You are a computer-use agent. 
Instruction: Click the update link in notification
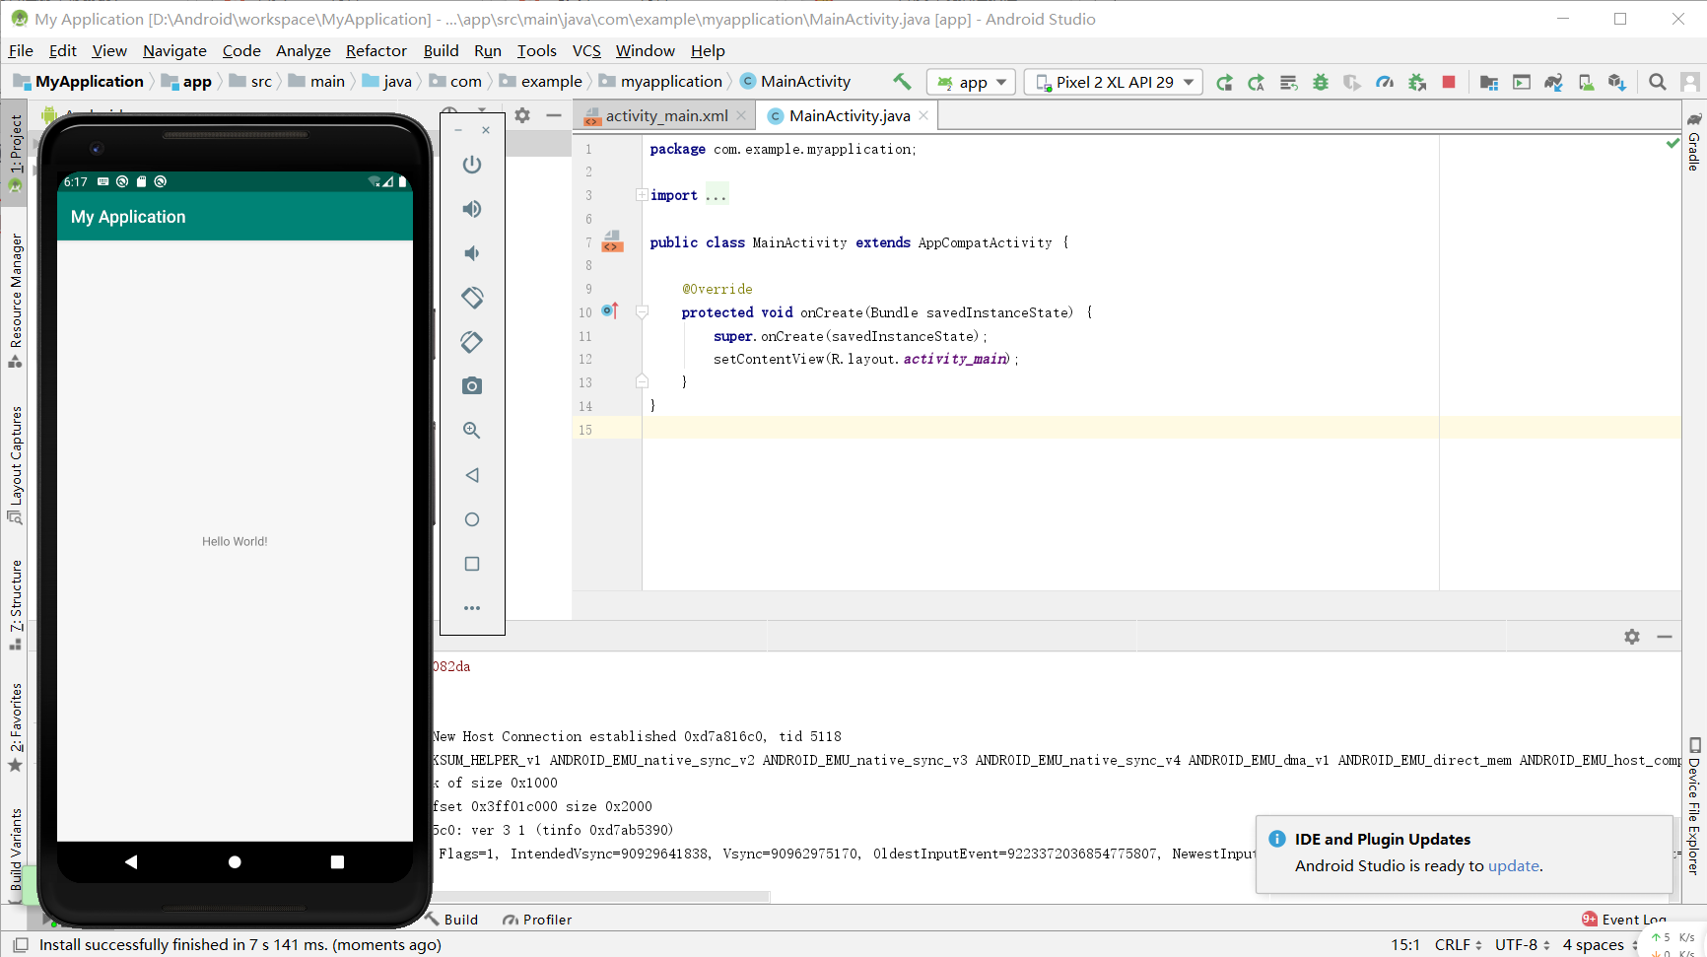click(x=1513, y=866)
